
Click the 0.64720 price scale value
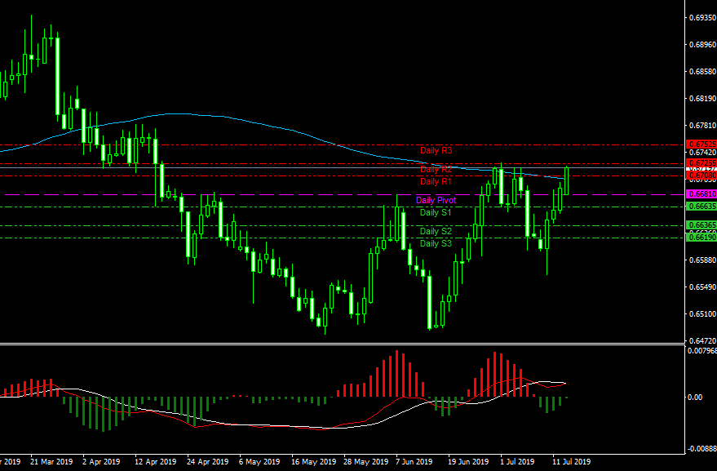click(702, 341)
